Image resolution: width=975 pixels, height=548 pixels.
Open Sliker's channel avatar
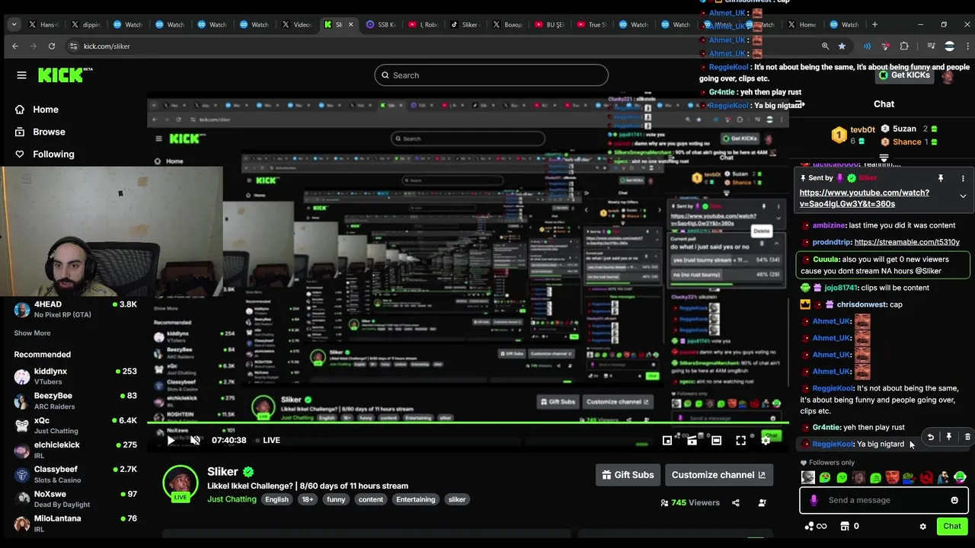tap(181, 483)
